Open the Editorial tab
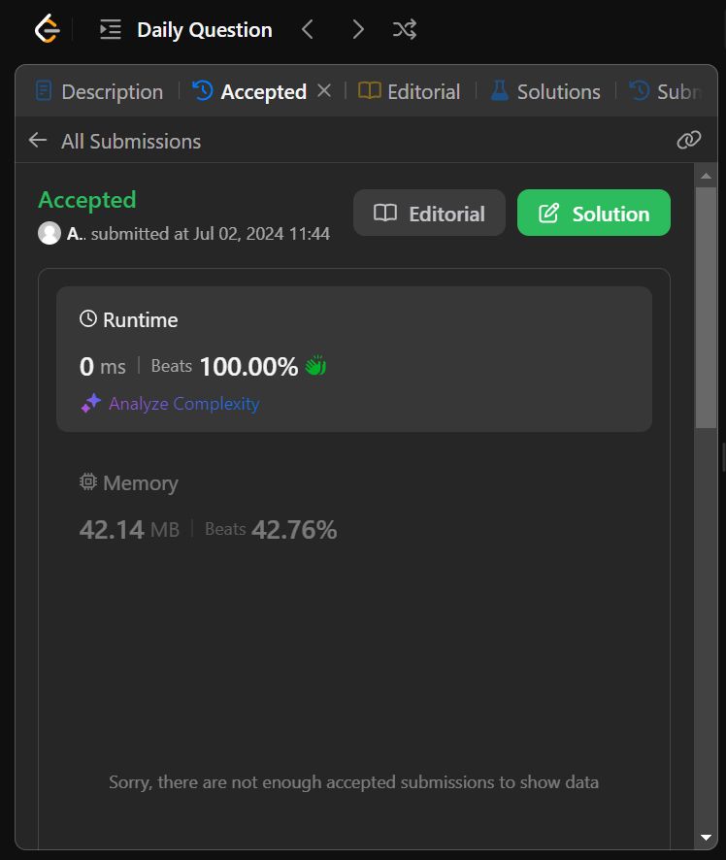Screen dimensions: 726x860 coord(410,91)
